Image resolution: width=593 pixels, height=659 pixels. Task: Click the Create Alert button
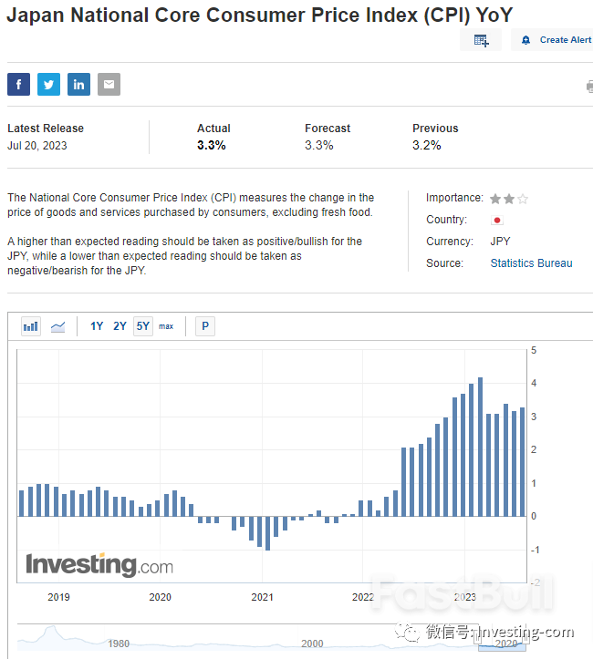click(557, 40)
